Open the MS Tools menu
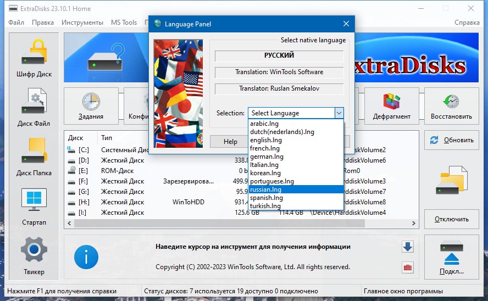The image size is (488, 301). click(x=124, y=23)
